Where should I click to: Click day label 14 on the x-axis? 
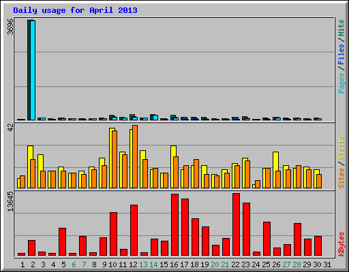153,265
